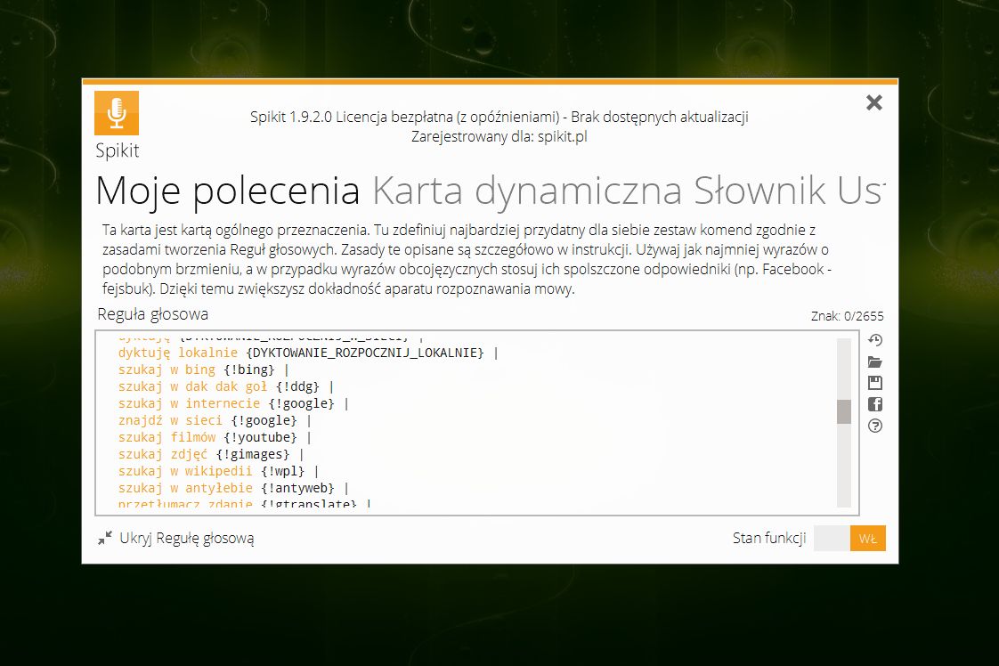Viewport: 999px width, 666px height.
Task: Click the voice rule scrollbar thumb
Action: [843, 411]
